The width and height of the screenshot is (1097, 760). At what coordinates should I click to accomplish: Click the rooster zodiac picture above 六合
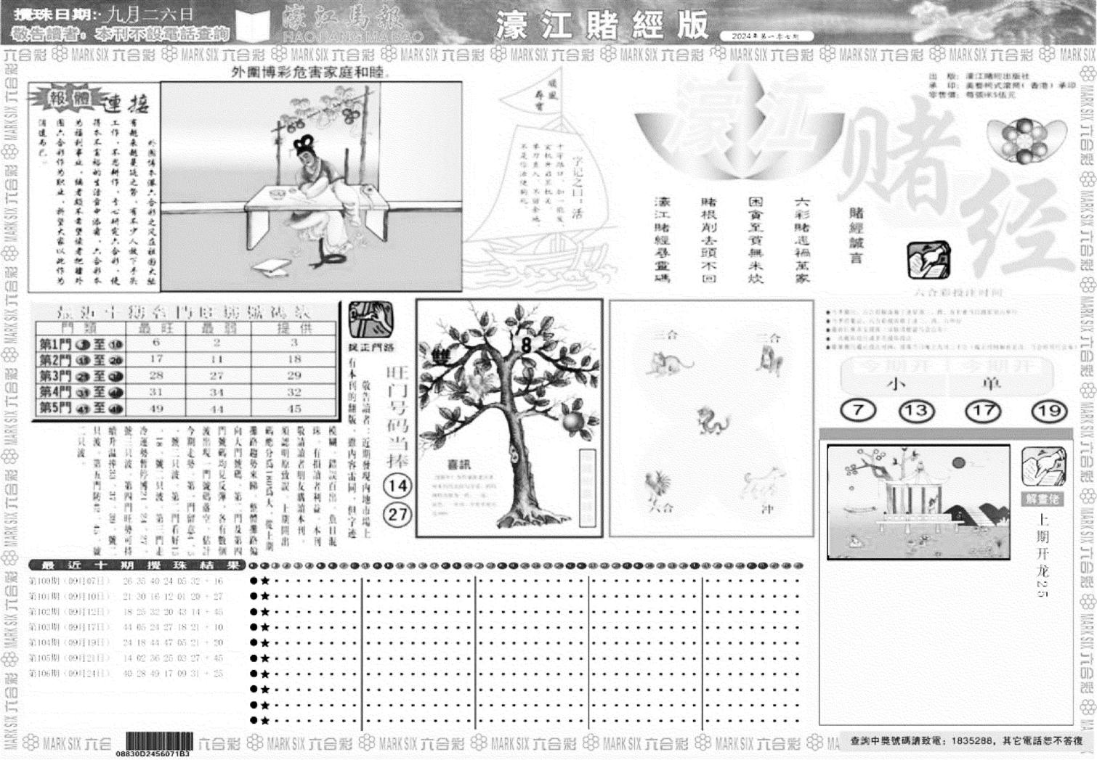657,486
